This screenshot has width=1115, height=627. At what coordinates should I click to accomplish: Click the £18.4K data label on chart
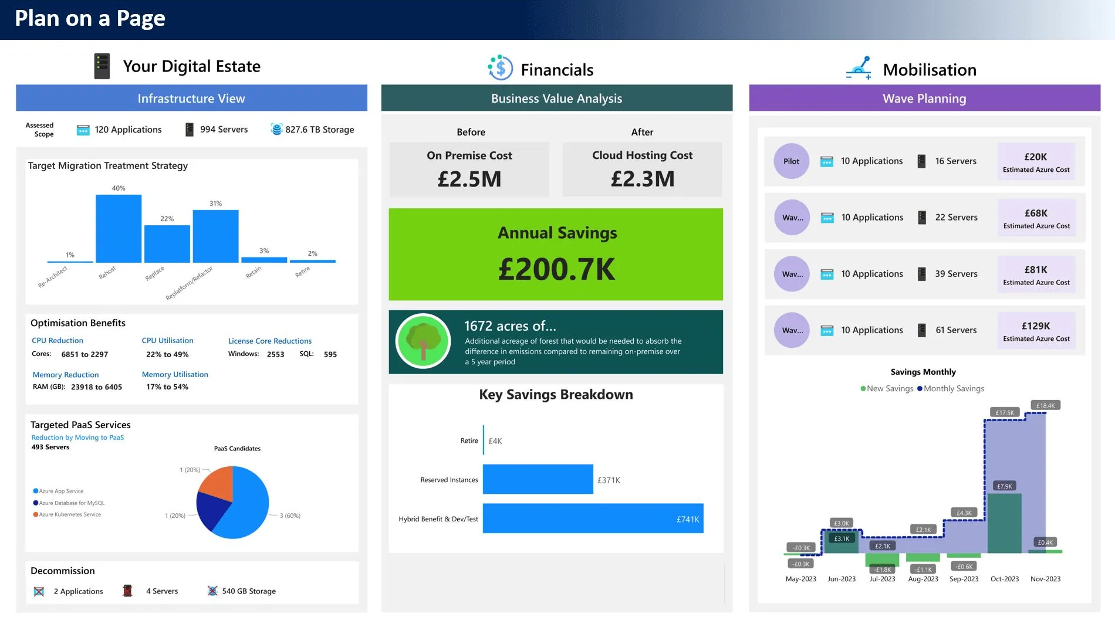coord(1045,405)
